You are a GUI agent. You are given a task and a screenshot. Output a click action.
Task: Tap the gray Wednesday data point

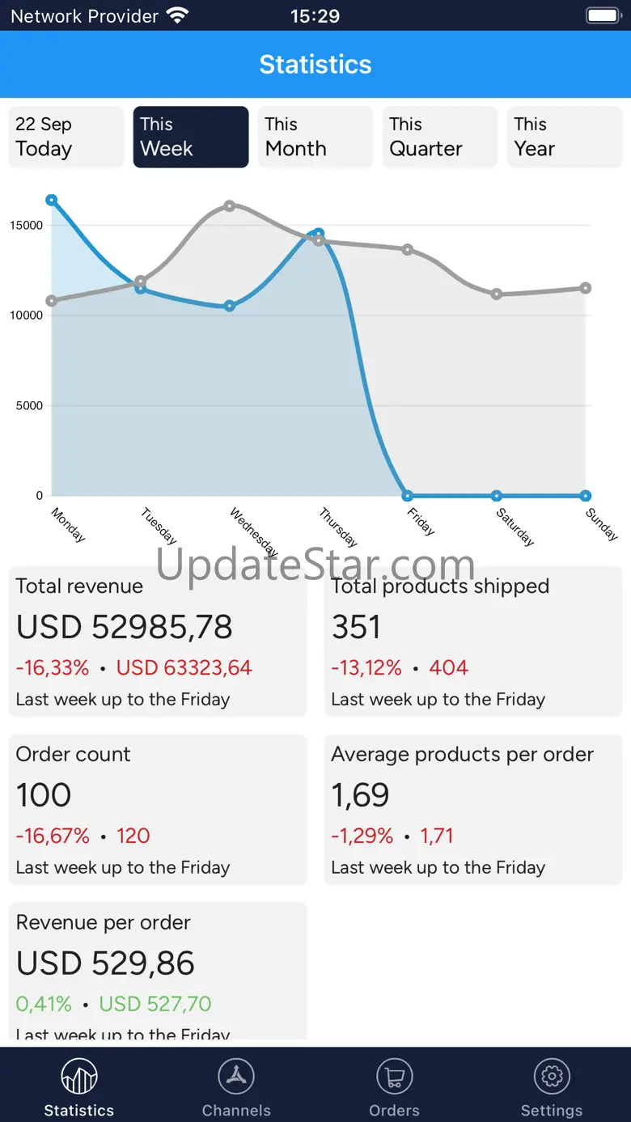click(230, 206)
